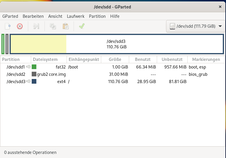Sort by Benutzt column header
The width and height of the screenshot is (226, 158).
point(143,59)
